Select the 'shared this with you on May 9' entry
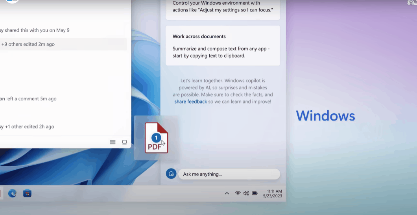Screen dimensions: 417x215 35,30
